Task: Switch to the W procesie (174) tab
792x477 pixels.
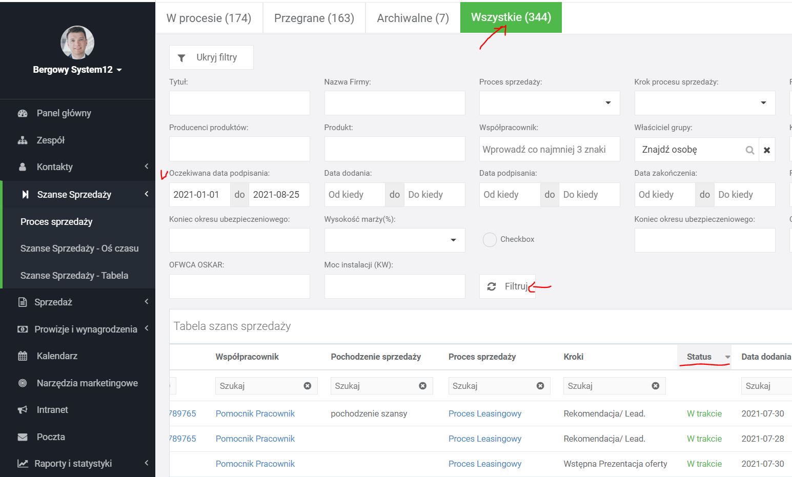Action: click(x=209, y=18)
